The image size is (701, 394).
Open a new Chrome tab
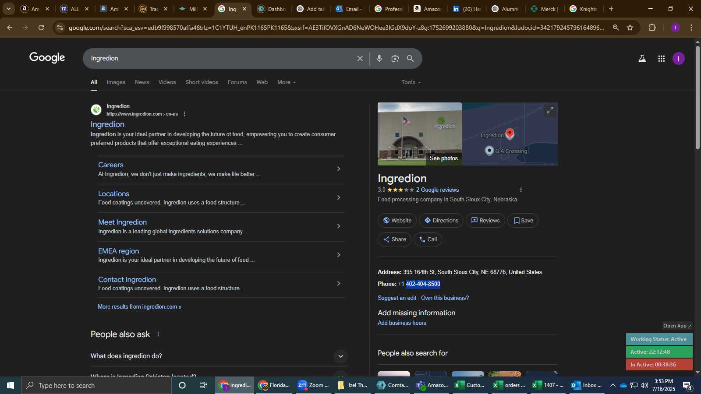[611, 9]
